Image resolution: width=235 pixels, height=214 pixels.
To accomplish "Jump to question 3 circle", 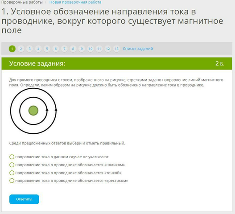I will point(30,49).
